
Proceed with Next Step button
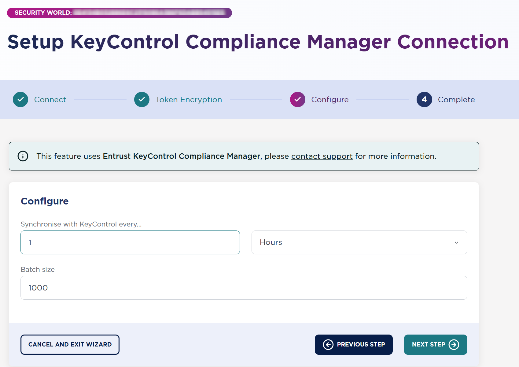(436, 345)
